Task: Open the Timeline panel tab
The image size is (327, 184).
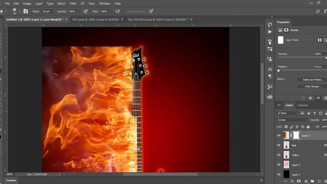Action: 11,180
